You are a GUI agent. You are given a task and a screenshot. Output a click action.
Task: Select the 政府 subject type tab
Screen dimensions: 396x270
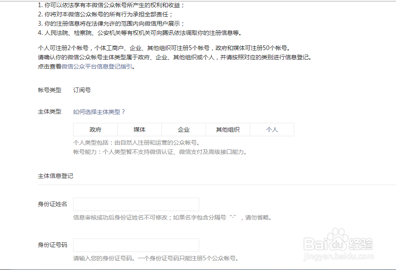95,130
